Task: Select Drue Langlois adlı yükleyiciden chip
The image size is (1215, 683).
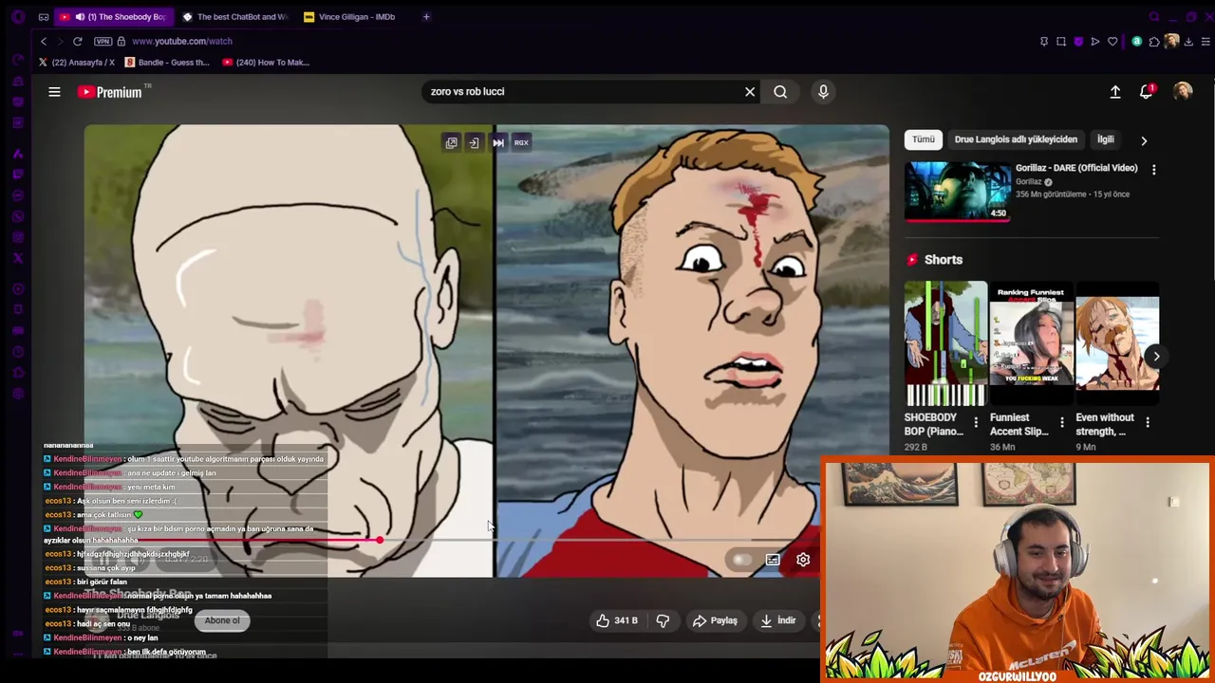Action: pyautogui.click(x=1016, y=139)
